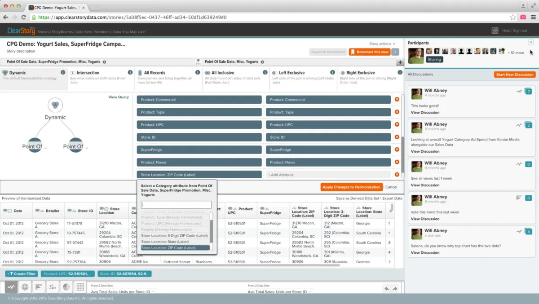Click Save as Derived Data Set link
The height and width of the screenshot is (304, 539).
pyautogui.click(x=358, y=198)
